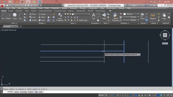Viewport: 173px width, 97px height.
Task: Expand the Layers panel
Action: point(73,23)
